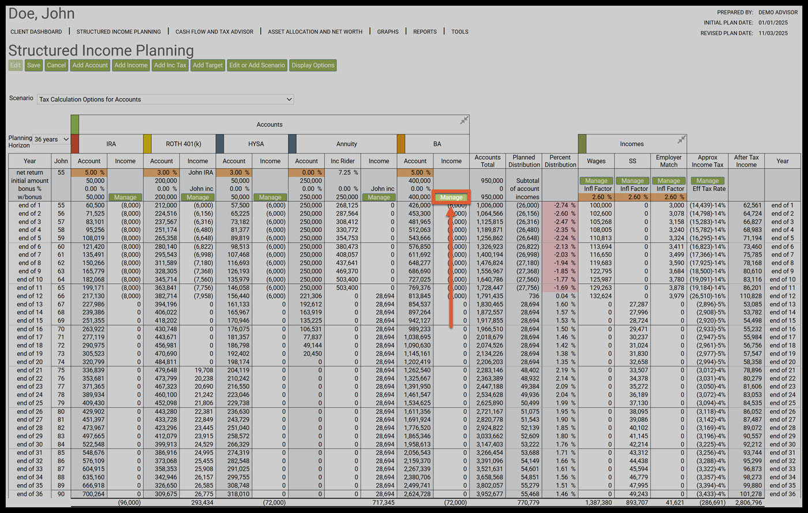Viewport: 808px width, 513px height.
Task: Collapse the Accounts group panel
Action: (x=463, y=121)
